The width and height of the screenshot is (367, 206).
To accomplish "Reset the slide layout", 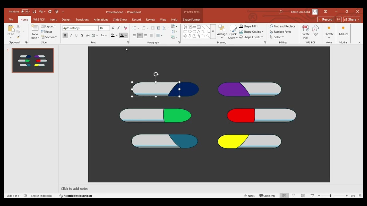I will point(47,32).
